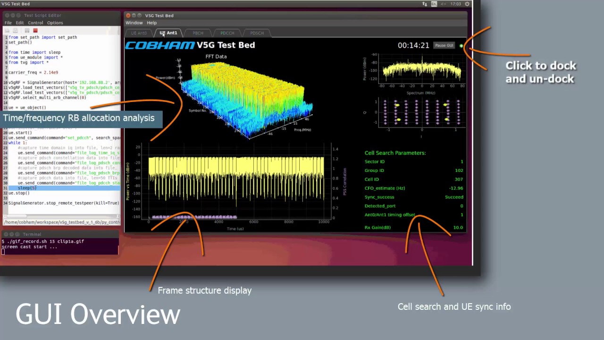Switch to the PBCH tab

pos(198,33)
